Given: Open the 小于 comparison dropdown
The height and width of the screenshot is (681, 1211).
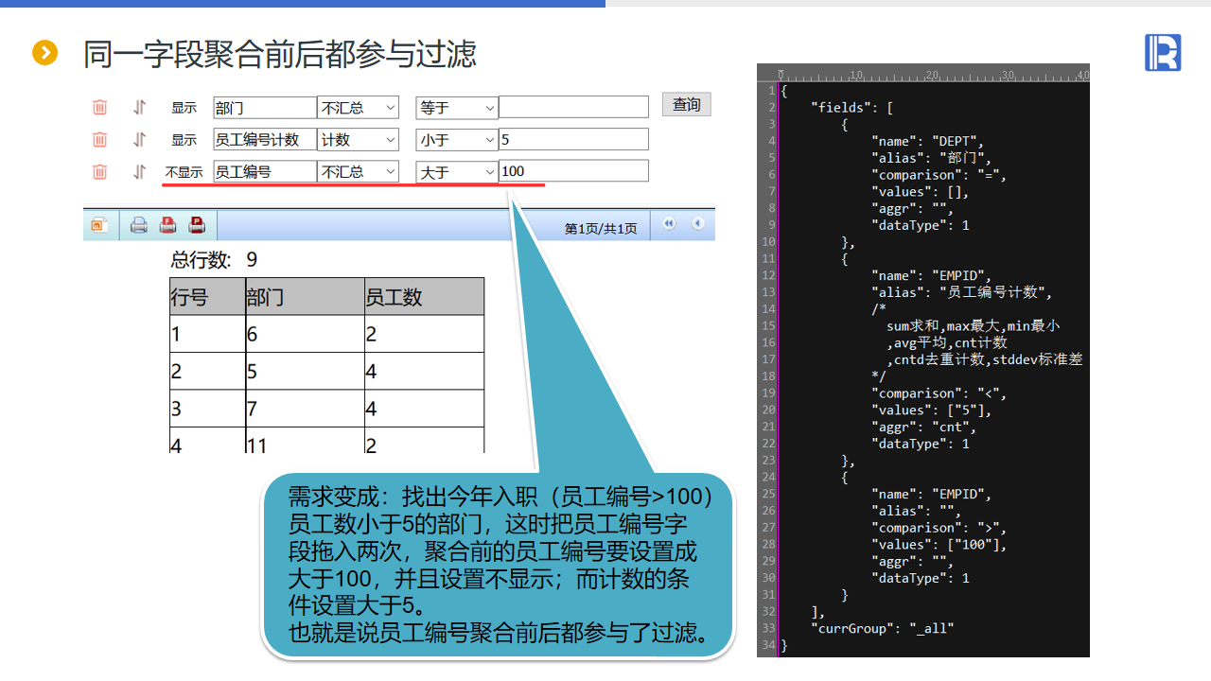Looking at the screenshot, I should pos(457,140).
